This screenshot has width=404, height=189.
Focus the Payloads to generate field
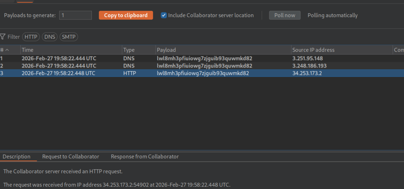(75, 15)
